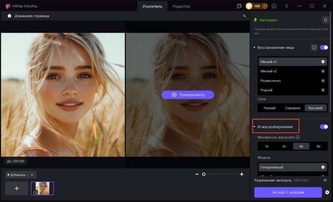This screenshot has height=202, width=333.
Task: Choose 8x scale multiplier
Action: [x=318, y=146]
